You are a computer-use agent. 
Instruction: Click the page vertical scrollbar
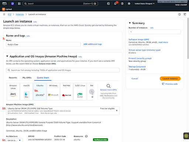(x=188, y=38)
